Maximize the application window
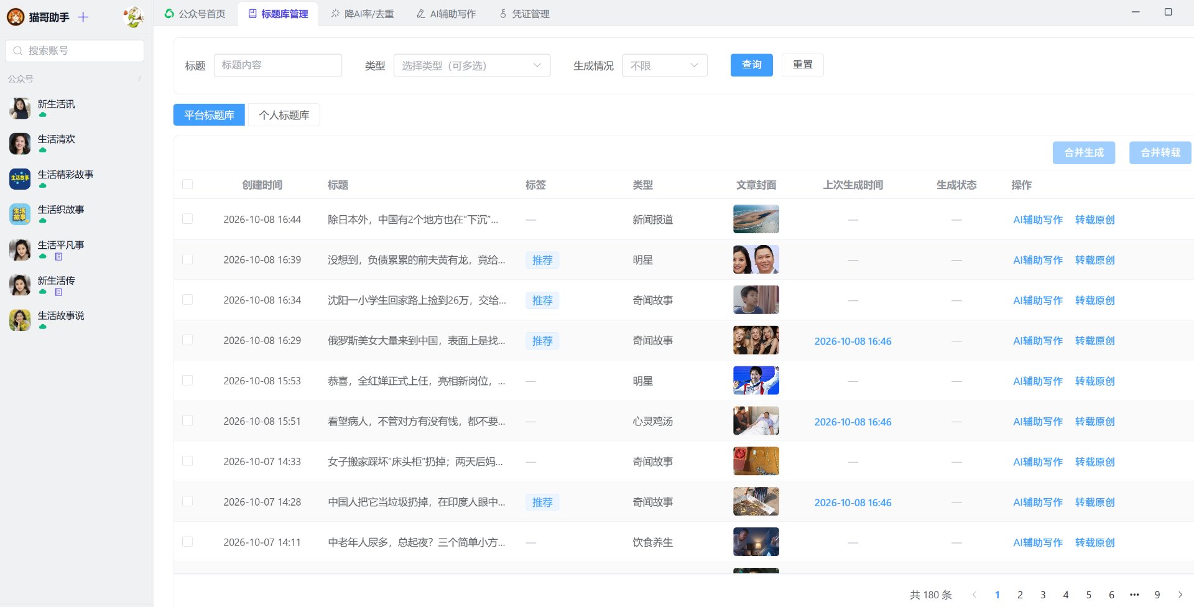This screenshot has height=607, width=1194. (1168, 12)
